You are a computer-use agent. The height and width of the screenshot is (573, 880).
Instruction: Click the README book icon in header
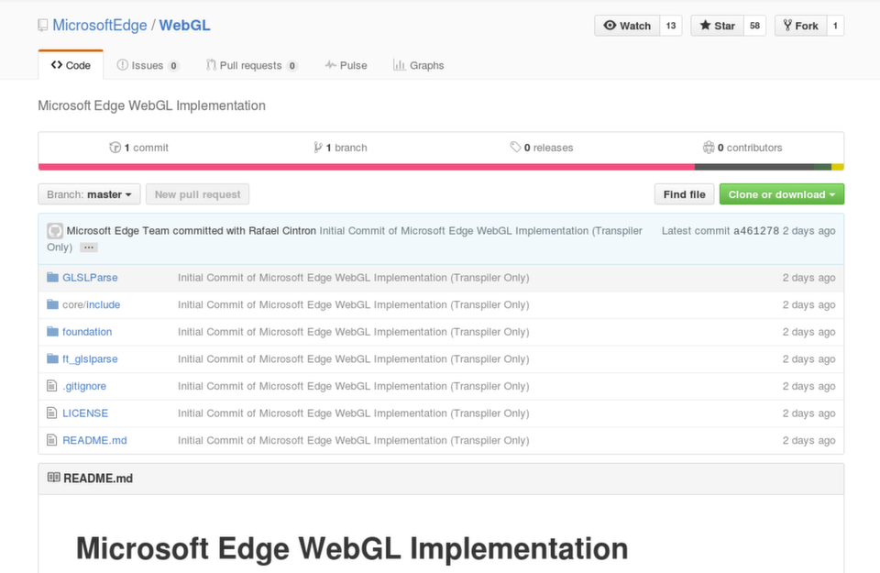pos(54,478)
